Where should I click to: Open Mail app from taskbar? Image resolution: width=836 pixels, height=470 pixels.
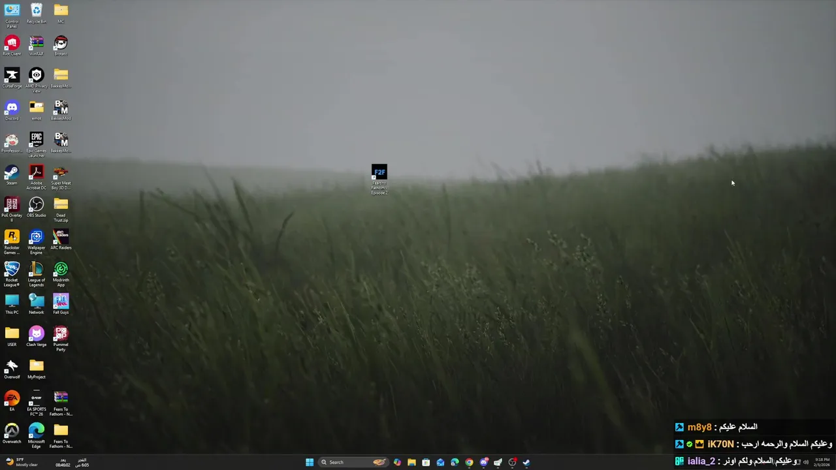440,462
